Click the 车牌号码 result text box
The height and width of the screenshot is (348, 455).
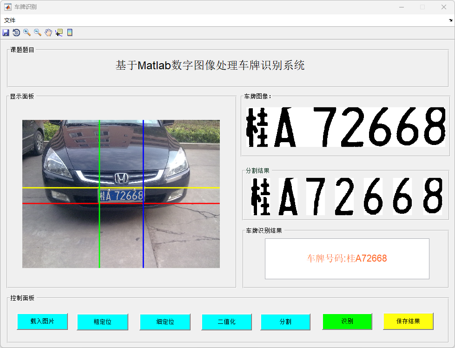point(347,259)
